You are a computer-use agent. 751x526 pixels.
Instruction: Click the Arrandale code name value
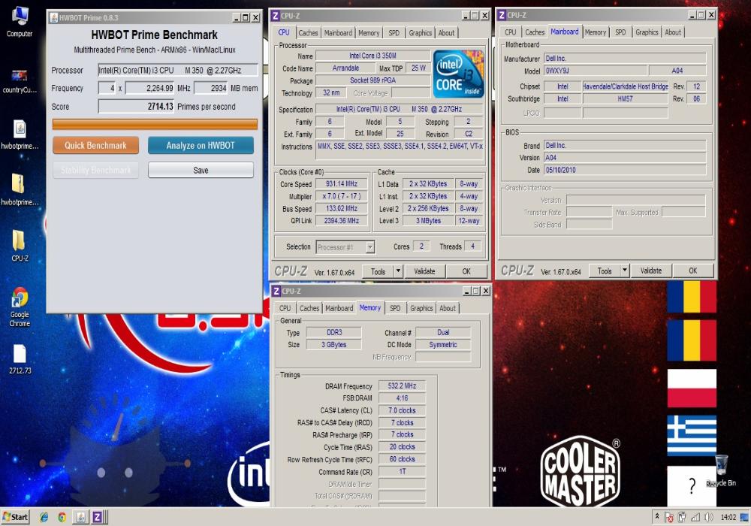[345, 68]
